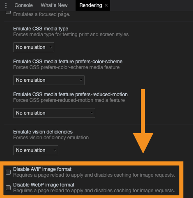This screenshot has width=193, height=198.
Task: Expand the prefers-color-scheme emulation dropdown
Action: pos(49,80)
